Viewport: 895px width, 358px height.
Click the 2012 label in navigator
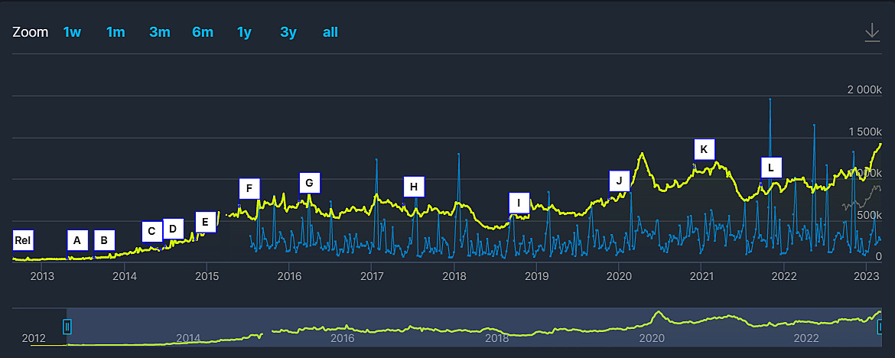(33, 339)
